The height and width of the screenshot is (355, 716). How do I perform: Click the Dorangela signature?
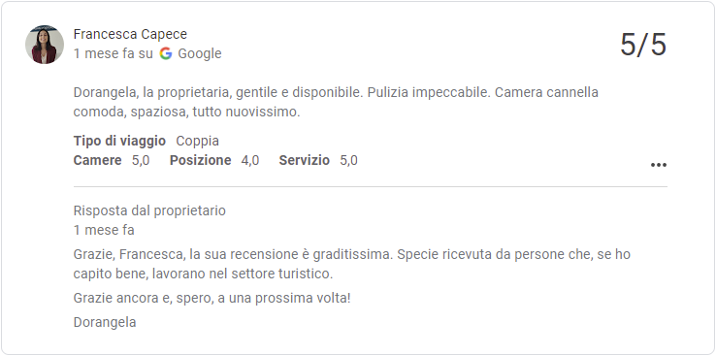point(105,323)
